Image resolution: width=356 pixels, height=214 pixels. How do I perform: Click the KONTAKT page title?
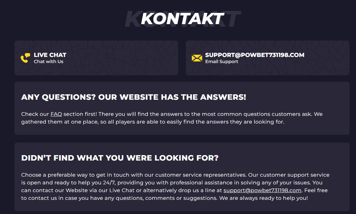click(182, 19)
